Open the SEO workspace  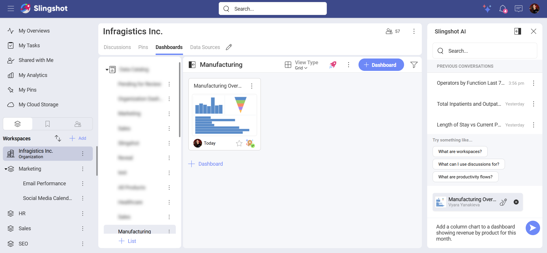[23, 244]
